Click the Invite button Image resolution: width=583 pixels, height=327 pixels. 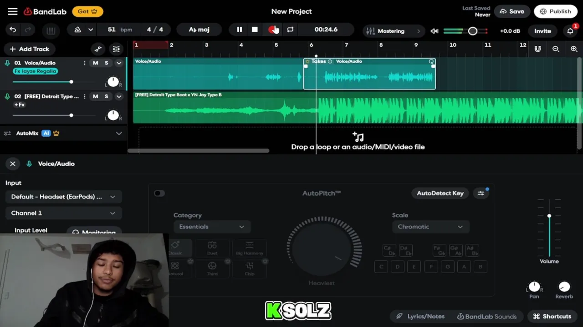click(542, 31)
